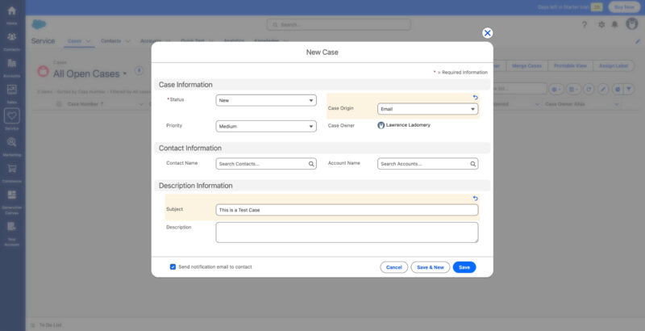Expand the Contacts tab chevron menu

127,41
